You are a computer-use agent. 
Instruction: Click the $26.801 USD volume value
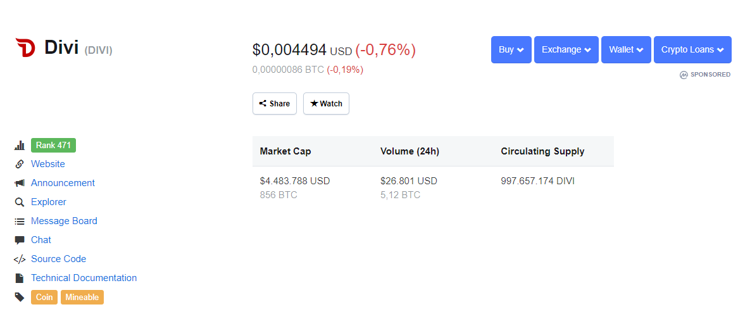pos(408,181)
